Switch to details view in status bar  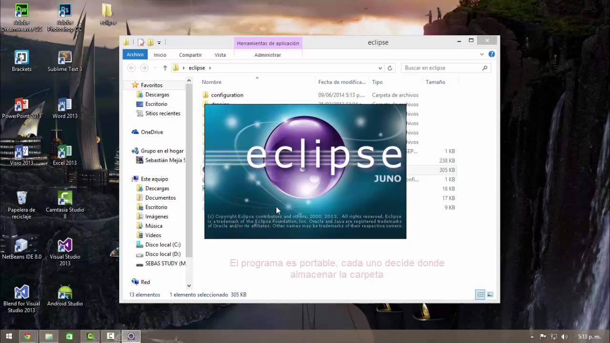(480, 294)
